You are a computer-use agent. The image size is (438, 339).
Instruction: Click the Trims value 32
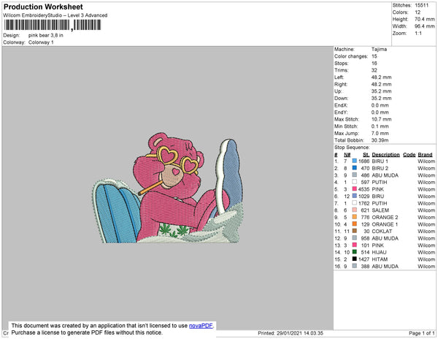coord(374,70)
